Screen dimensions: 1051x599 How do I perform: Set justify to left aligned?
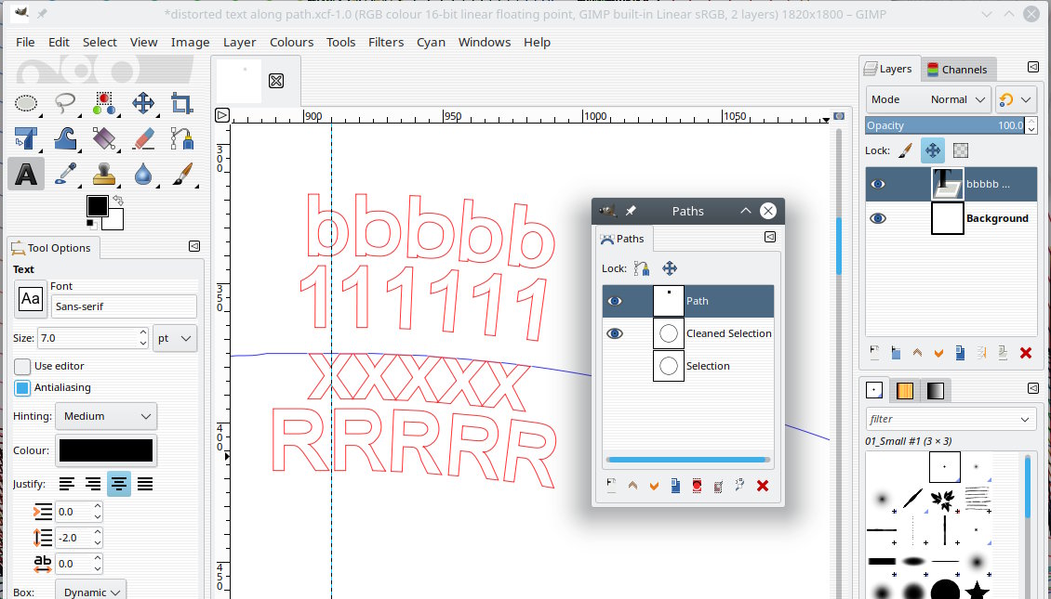[66, 484]
